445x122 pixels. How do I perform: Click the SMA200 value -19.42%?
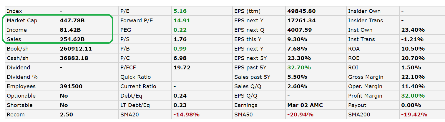(x=414, y=115)
